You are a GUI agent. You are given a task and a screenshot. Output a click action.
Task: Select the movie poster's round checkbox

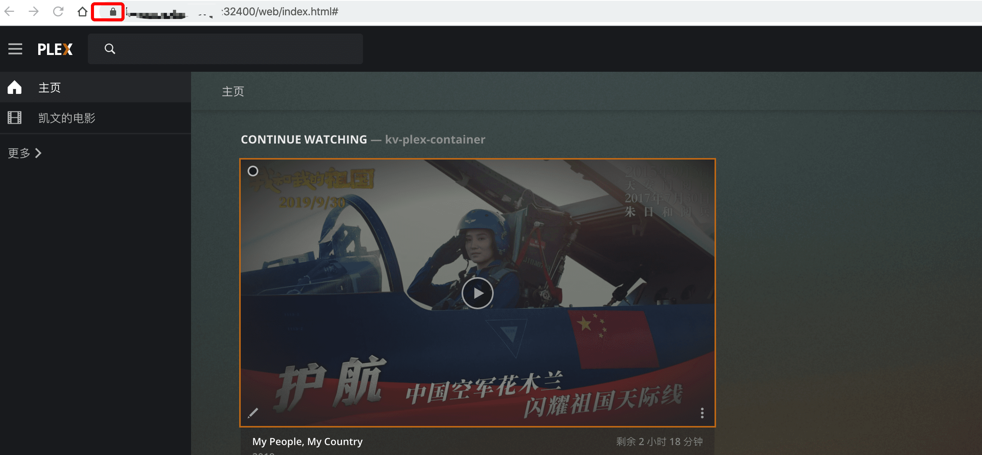click(253, 171)
